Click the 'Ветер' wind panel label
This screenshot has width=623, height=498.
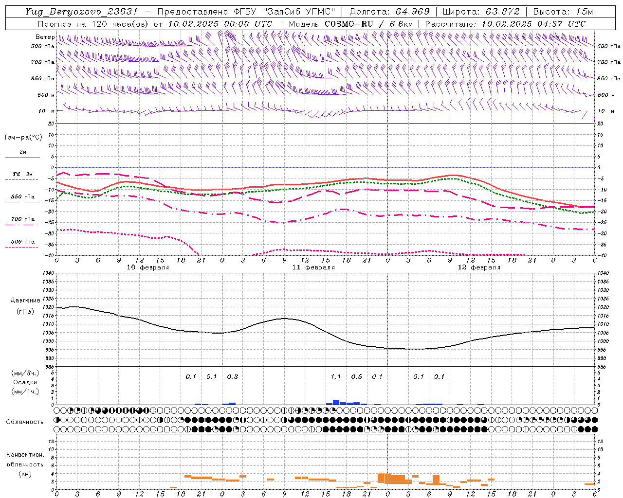point(45,37)
